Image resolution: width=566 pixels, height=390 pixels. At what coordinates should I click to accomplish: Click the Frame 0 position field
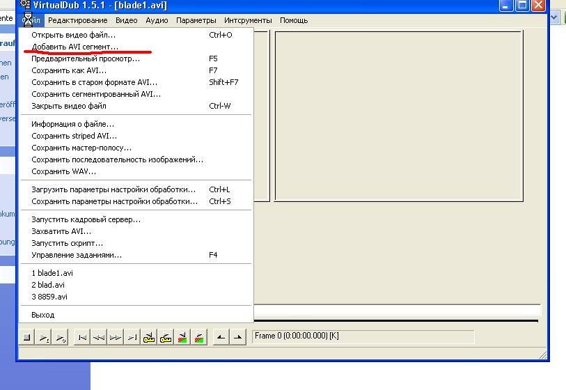363,336
